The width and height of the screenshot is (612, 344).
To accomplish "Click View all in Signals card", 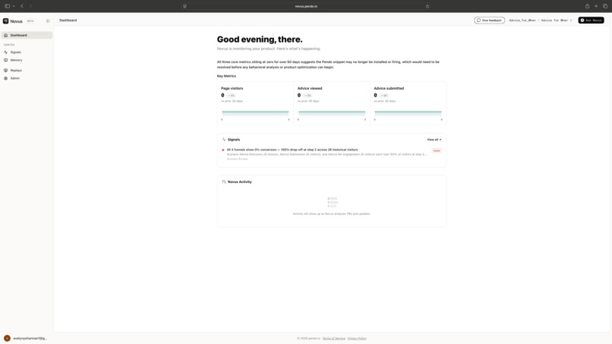I will coord(434,140).
